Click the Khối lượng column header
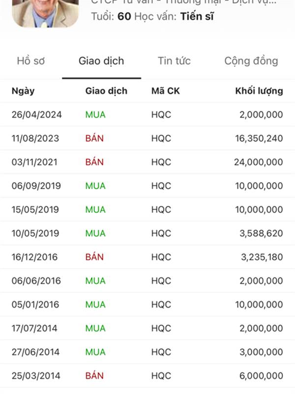The image size is (295, 394). 259,91
